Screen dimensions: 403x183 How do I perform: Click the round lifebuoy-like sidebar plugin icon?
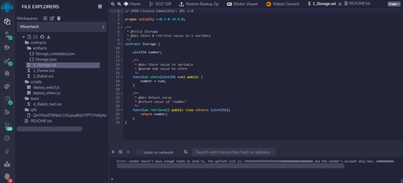[7, 139]
